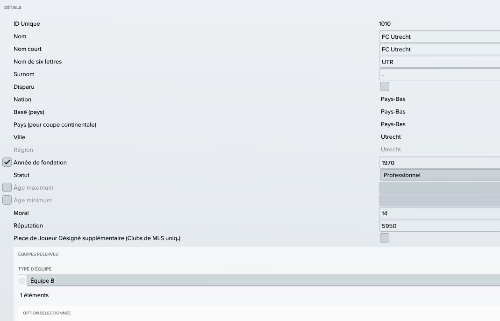
Task: Enable the Âge maximum checkbox
Action: (7, 187)
